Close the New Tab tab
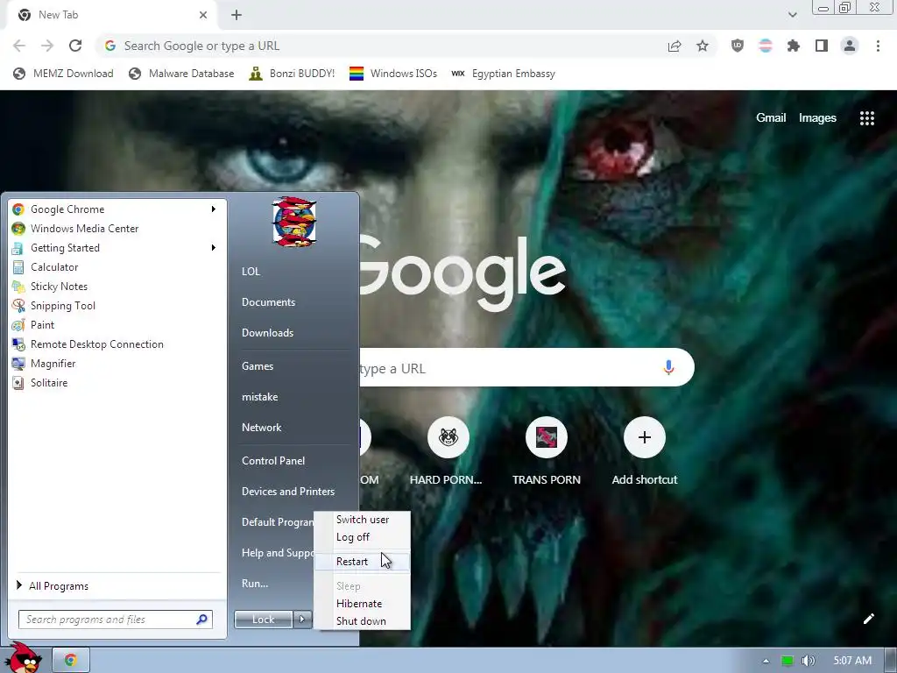 click(203, 15)
